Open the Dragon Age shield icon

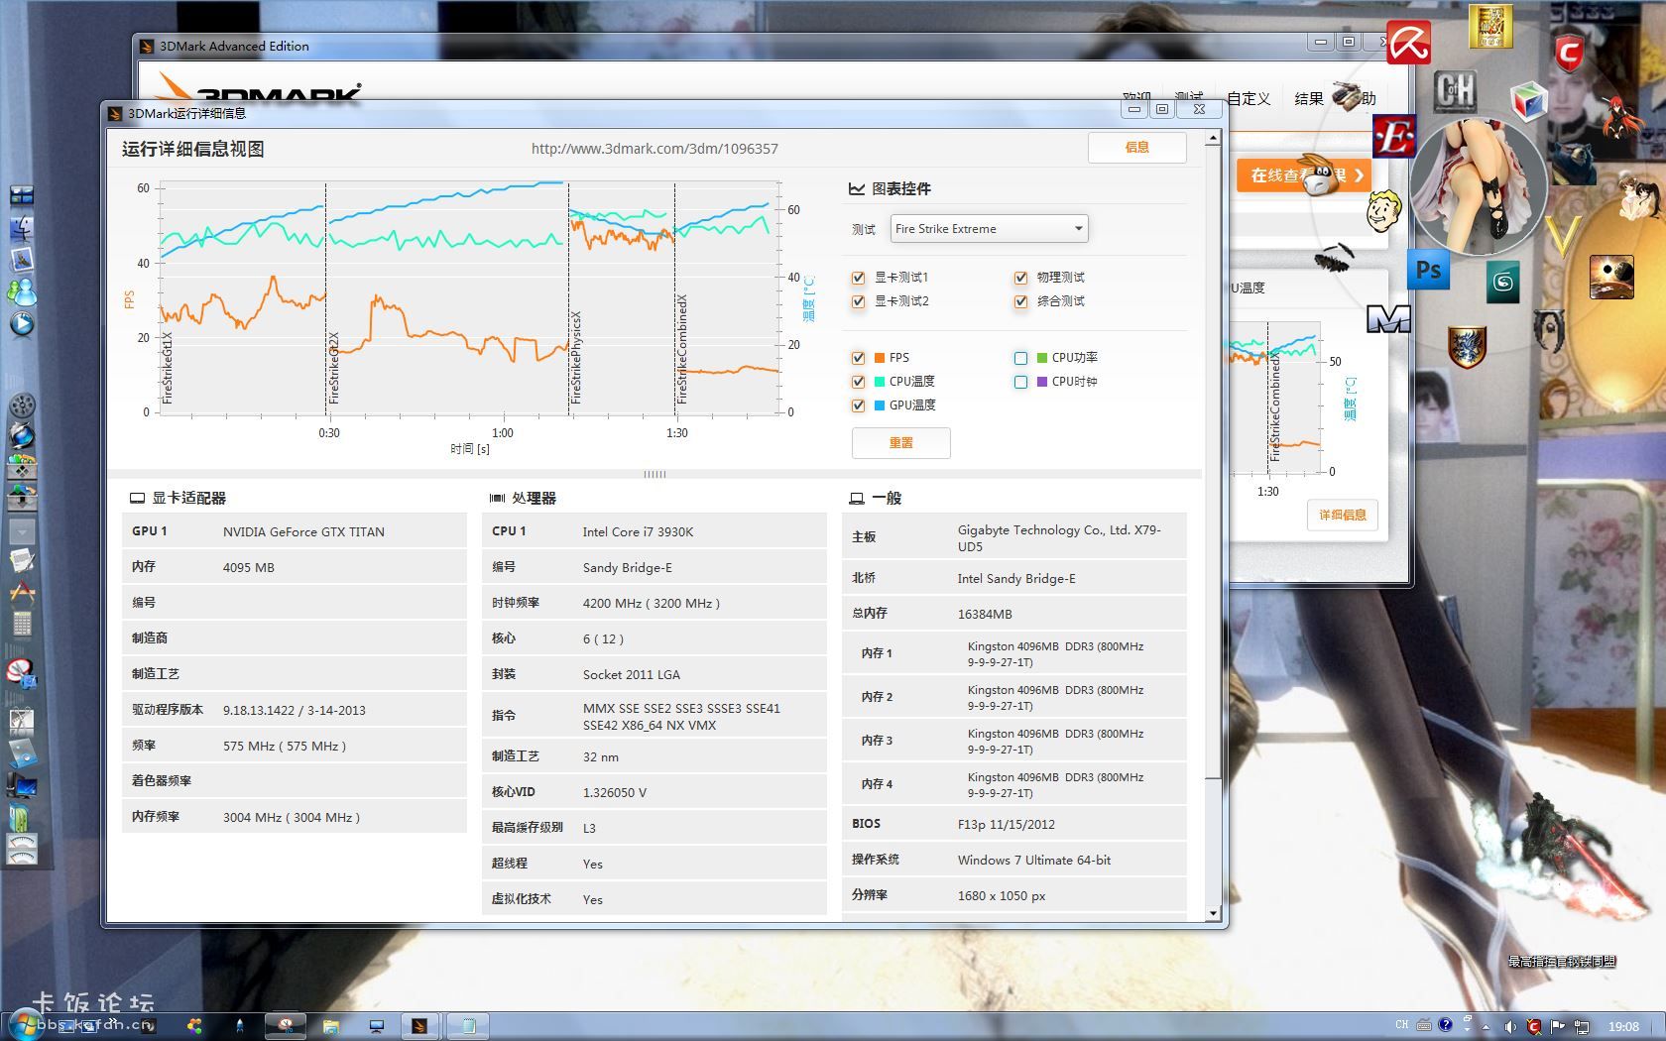coord(1467,347)
